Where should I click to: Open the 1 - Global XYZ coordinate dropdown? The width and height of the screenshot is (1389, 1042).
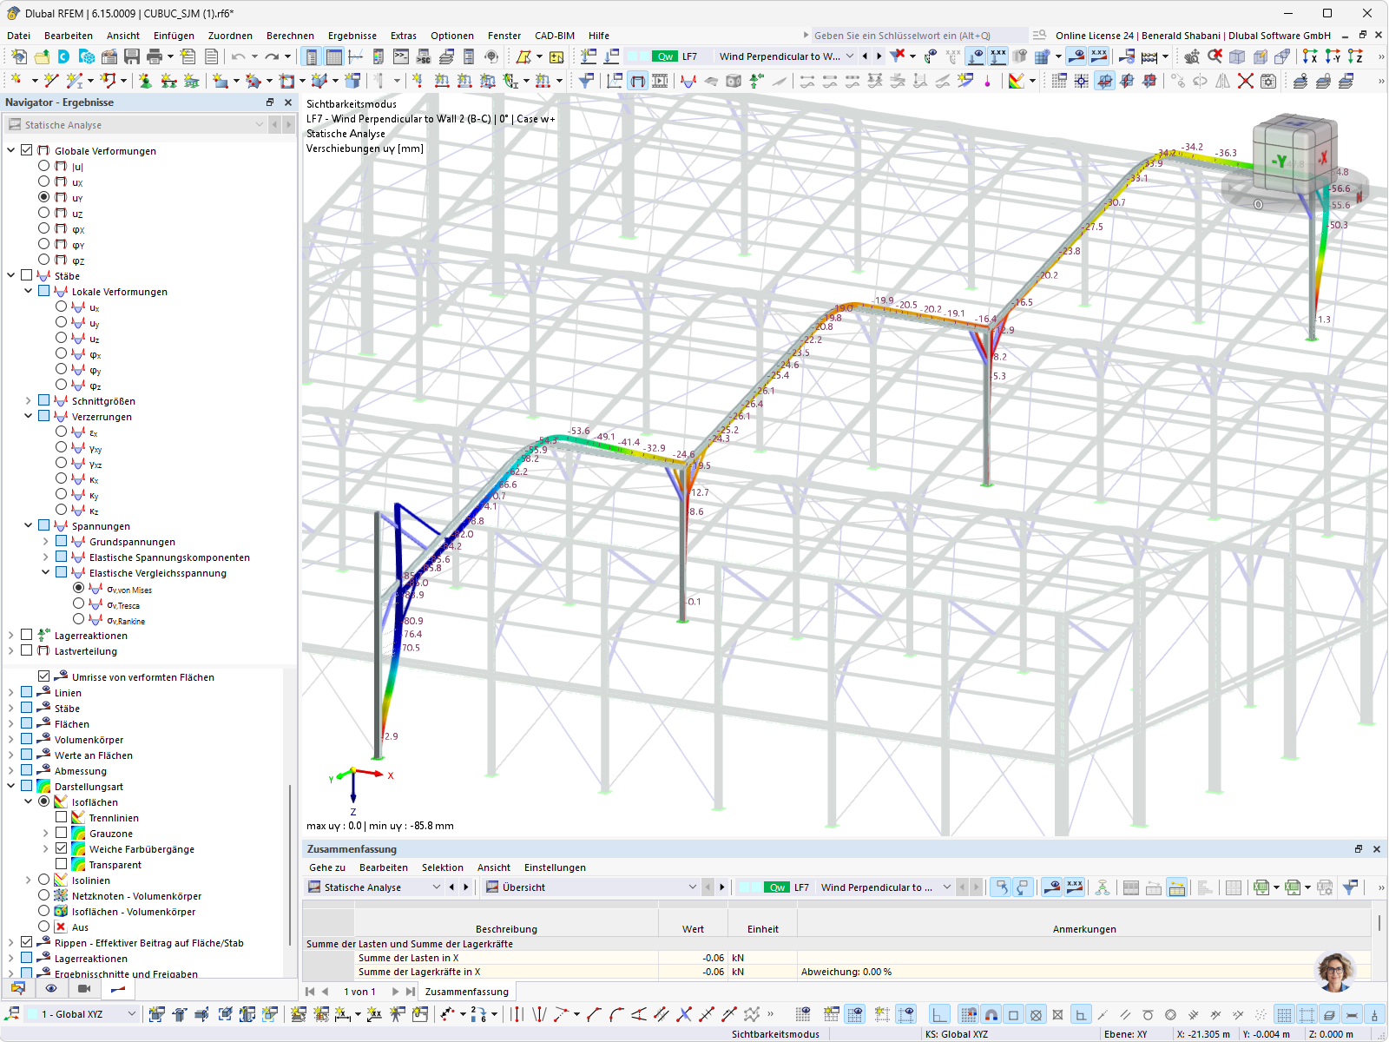[132, 1013]
